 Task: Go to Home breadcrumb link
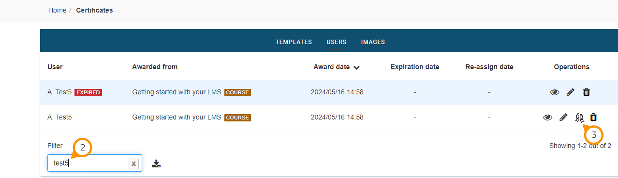point(57,10)
